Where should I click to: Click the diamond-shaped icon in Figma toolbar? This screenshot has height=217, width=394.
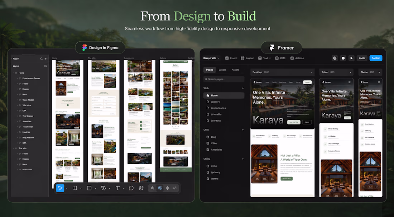click(167, 188)
